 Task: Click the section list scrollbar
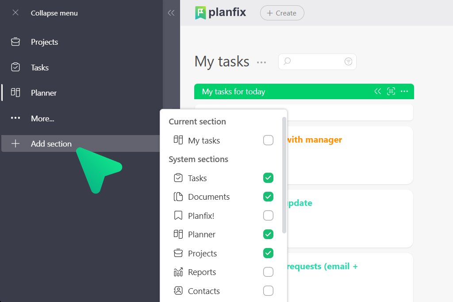coord(284,177)
